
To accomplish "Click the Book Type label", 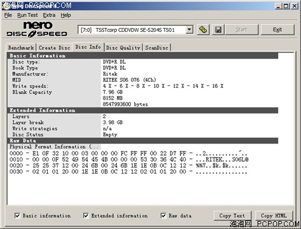I will pyautogui.click(x=25, y=68).
